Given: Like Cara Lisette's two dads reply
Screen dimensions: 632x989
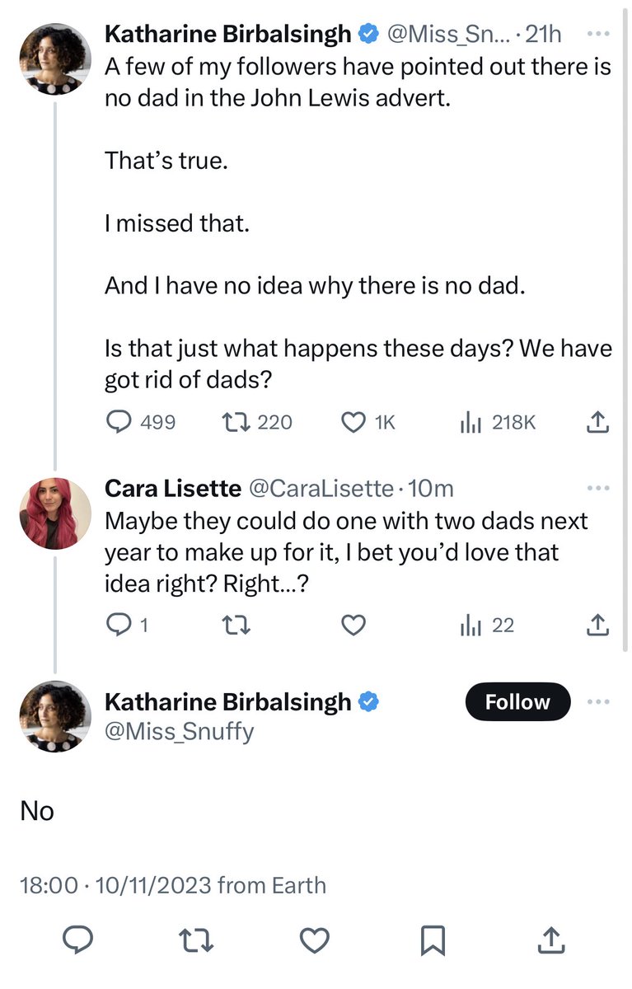Looking at the screenshot, I should (x=353, y=626).
